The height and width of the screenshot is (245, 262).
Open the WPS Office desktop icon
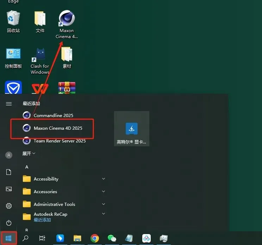pos(40,88)
